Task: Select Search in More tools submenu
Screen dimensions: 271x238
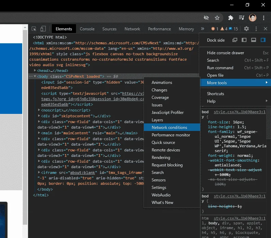Action: [172, 173]
